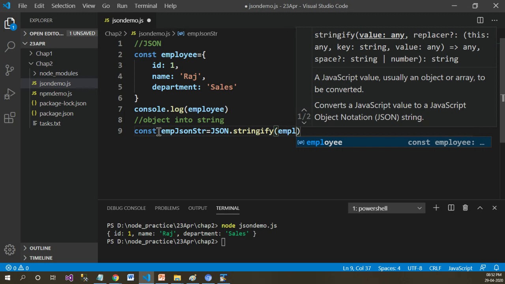Change CRLF end of line sequence

click(435, 268)
